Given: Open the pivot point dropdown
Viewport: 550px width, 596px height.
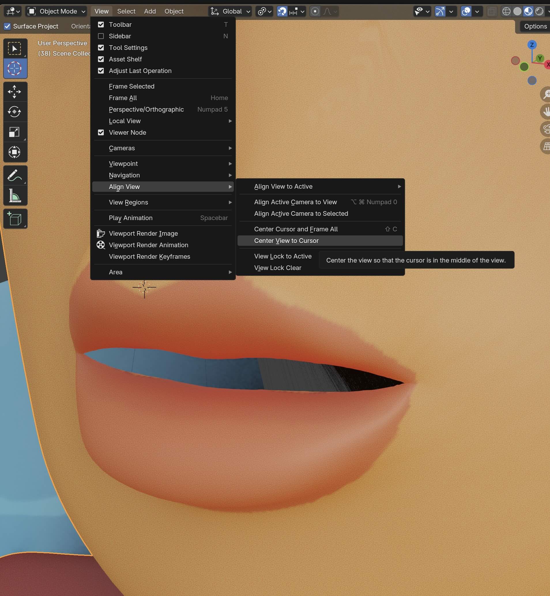Looking at the screenshot, I should pos(264,11).
